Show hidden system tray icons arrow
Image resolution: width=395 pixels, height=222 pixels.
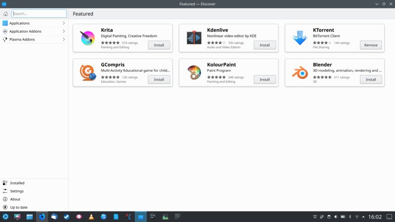[363, 217]
